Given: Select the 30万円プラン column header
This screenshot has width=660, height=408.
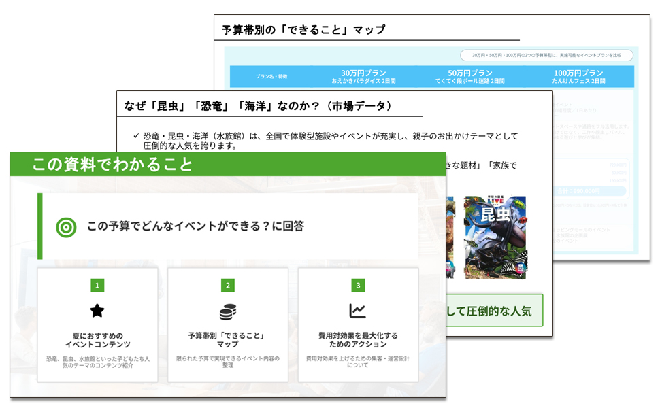Looking at the screenshot, I should [x=363, y=77].
